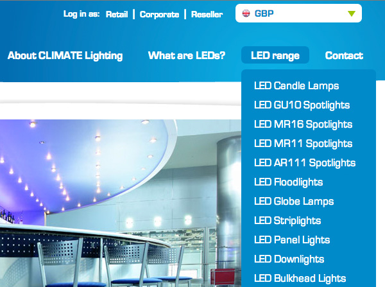Log in as Retail customer
Screen dimensions: 385x287
click(116, 14)
